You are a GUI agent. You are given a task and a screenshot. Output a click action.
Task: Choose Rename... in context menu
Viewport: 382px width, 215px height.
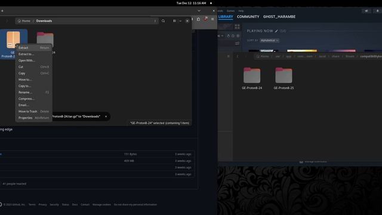pos(33,92)
